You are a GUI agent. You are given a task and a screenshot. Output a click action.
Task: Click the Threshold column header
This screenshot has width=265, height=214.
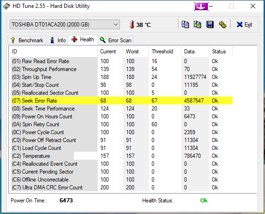pyautogui.click(x=165, y=52)
